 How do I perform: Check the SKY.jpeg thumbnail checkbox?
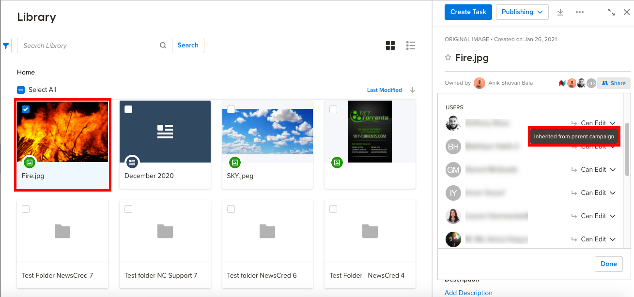[x=231, y=109]
